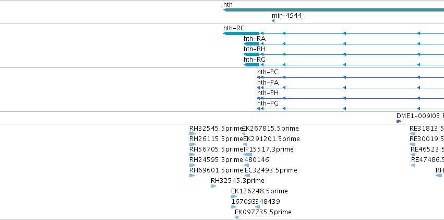
Task: Select the hth gene span bar
Action: click(x=333, y=10)
